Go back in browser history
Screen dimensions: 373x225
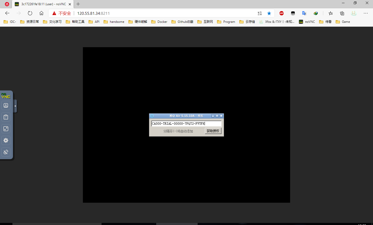[7, 13]
